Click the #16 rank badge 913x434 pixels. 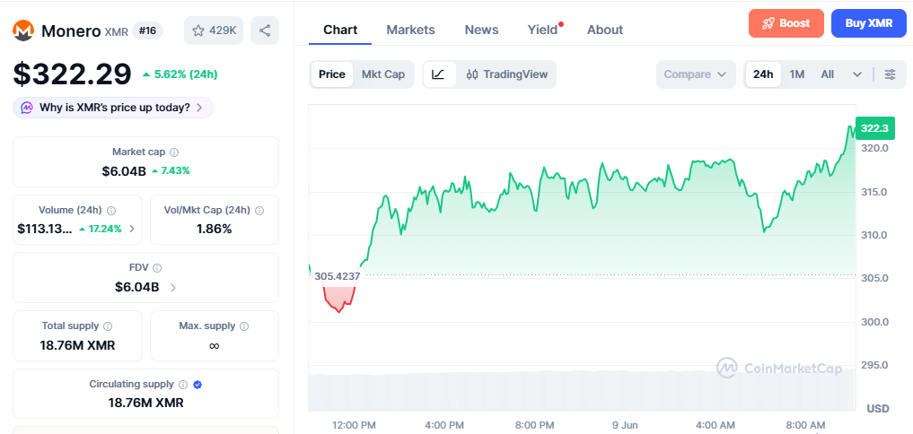[x=148, y=30]
